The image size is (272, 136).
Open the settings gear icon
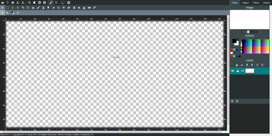tap(69, 2)
